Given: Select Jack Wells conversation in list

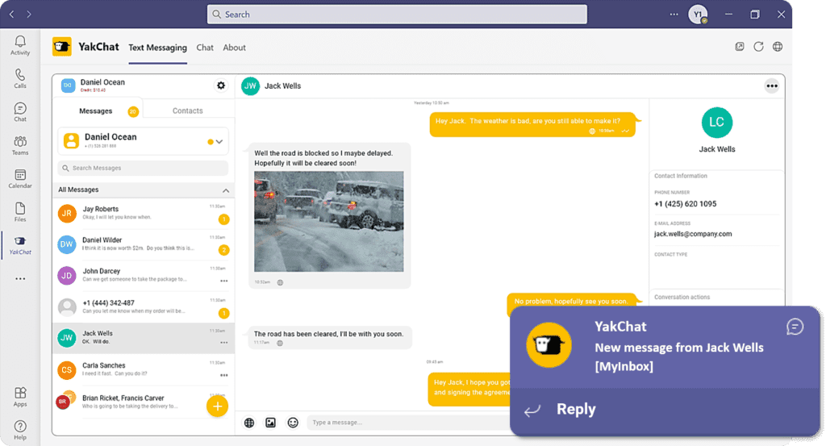Looking at the screenshot, I should click(x=144, y=338).
